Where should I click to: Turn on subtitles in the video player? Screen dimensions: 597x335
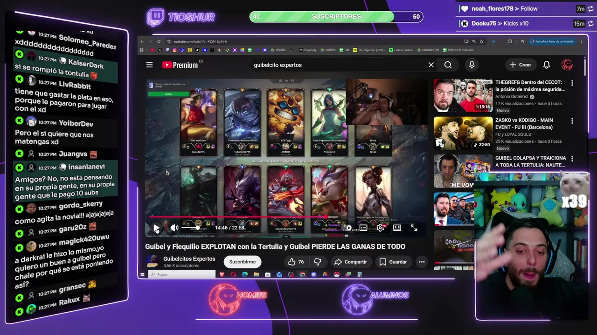point(363,228)
